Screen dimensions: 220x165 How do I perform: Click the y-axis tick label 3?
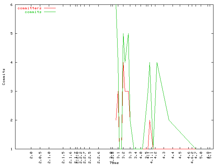click(x=12, y=91)
